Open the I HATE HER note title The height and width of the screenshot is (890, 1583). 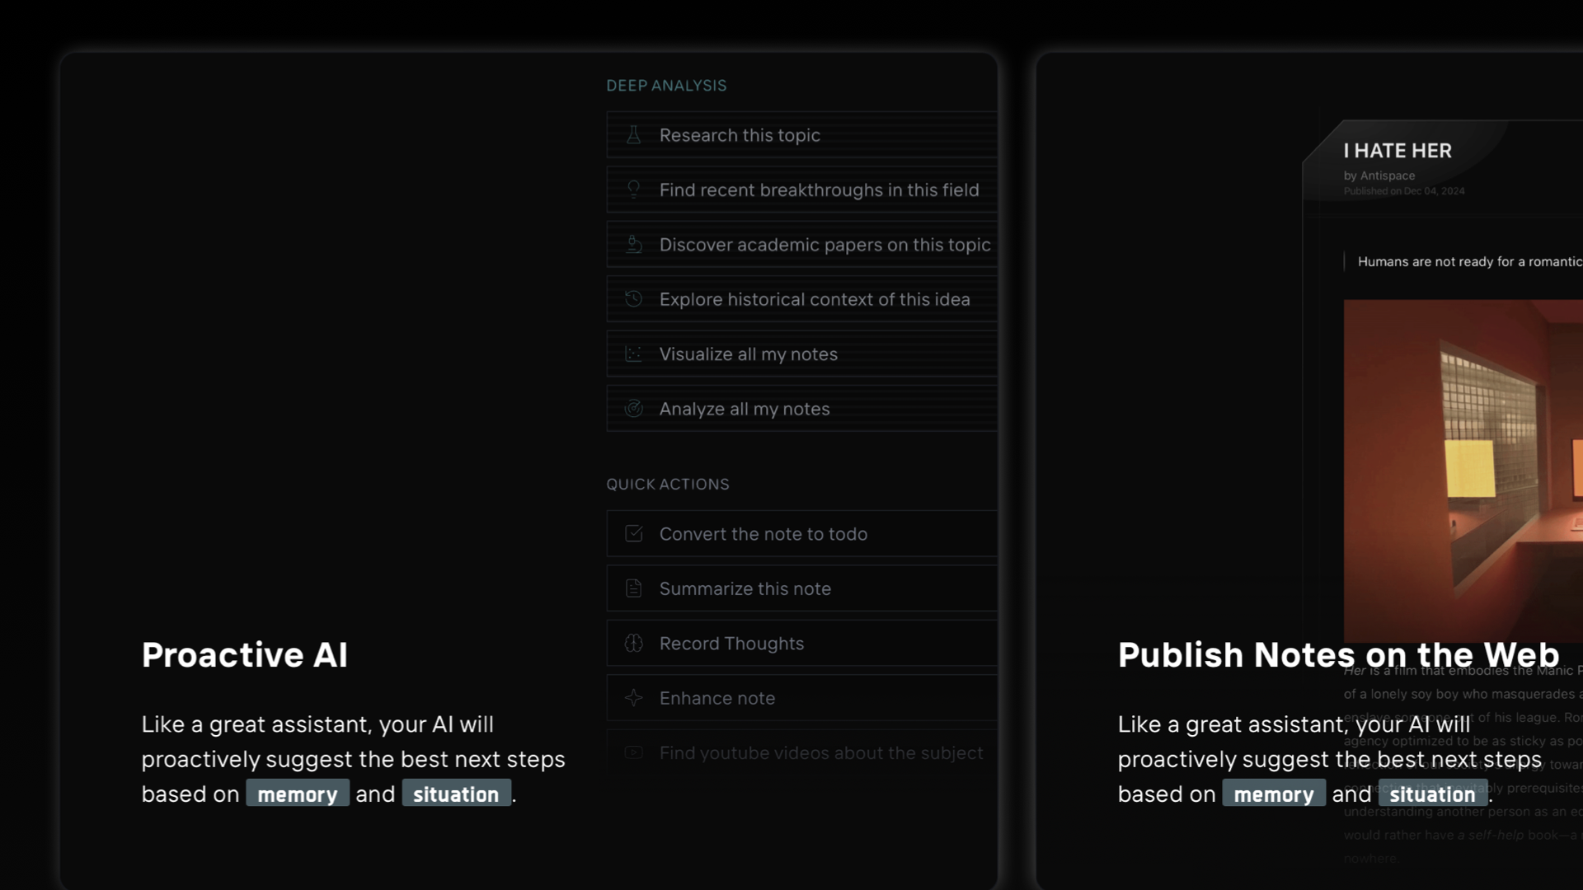1397,151
